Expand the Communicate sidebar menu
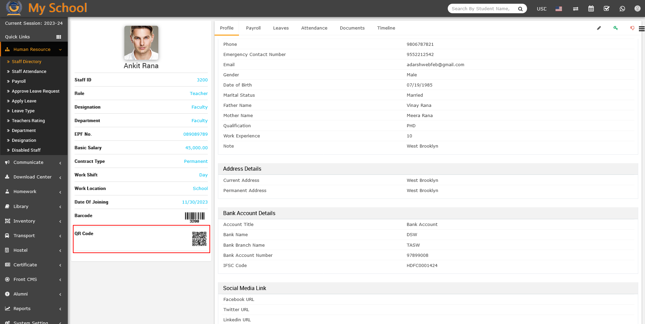645x324 pixels. (x=34, y=163)
